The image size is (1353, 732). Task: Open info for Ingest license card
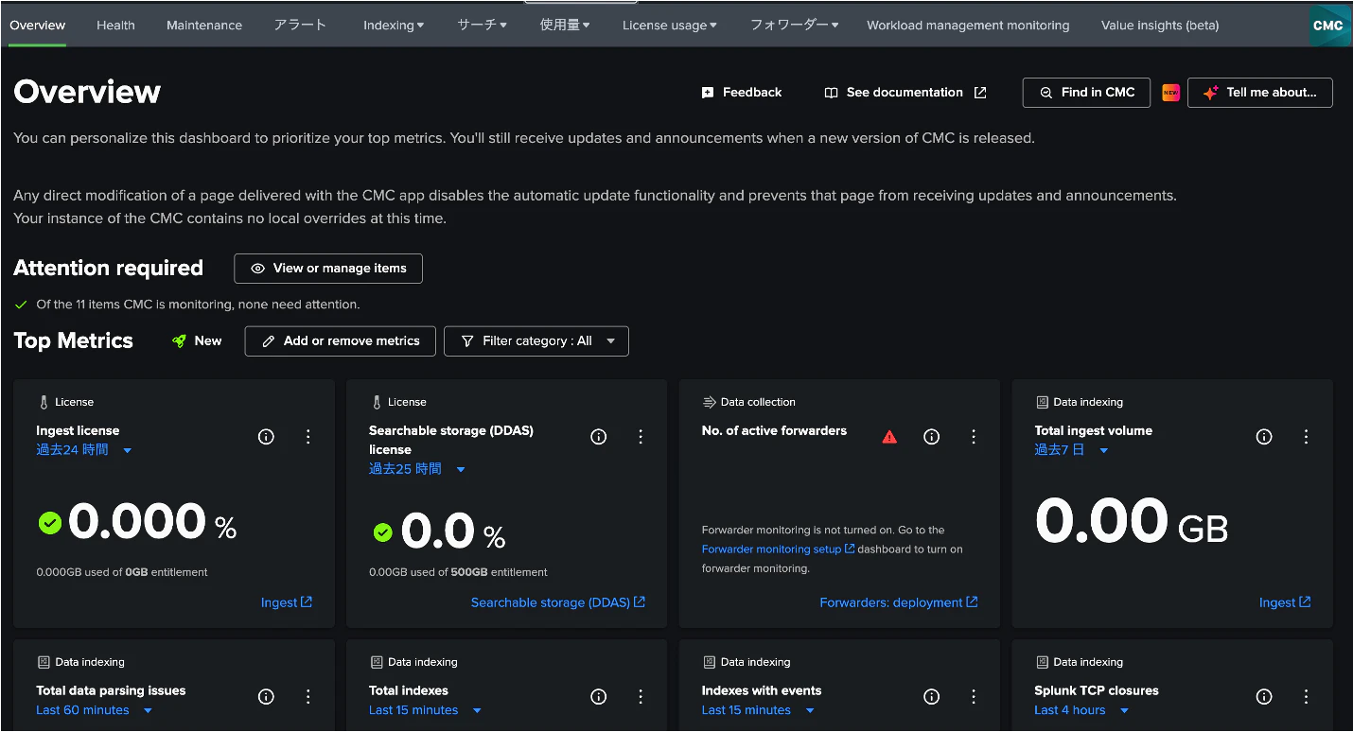pos(266,437)
